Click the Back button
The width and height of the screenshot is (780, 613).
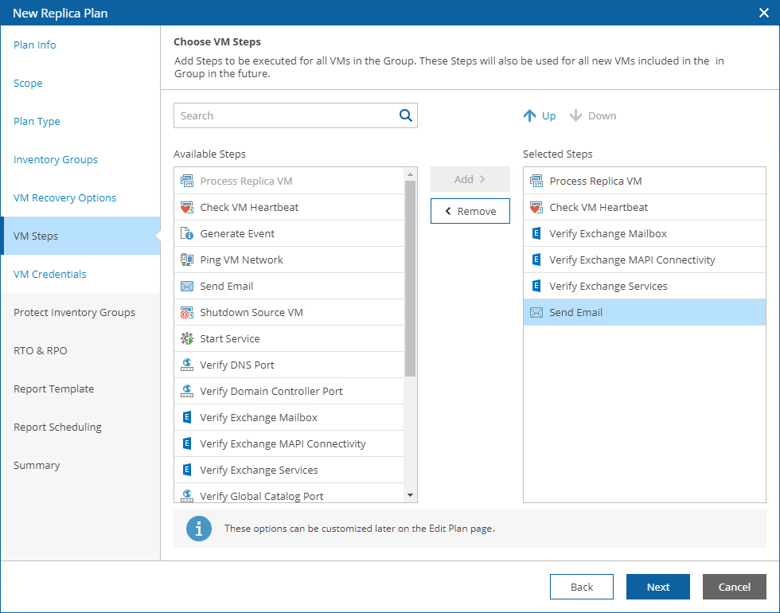pyautogui.click(x=582, y=587)
